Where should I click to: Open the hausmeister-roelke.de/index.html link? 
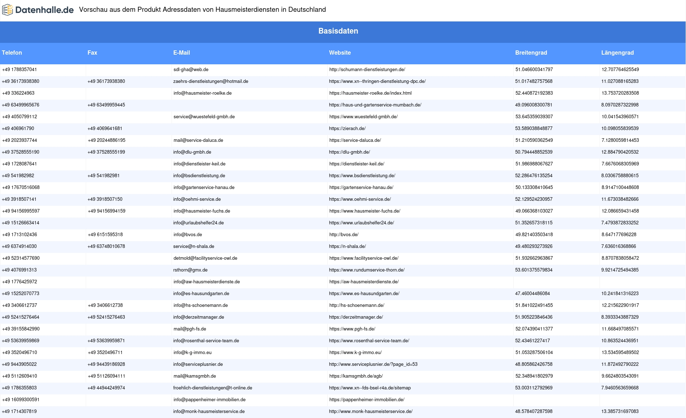(371, 93)
